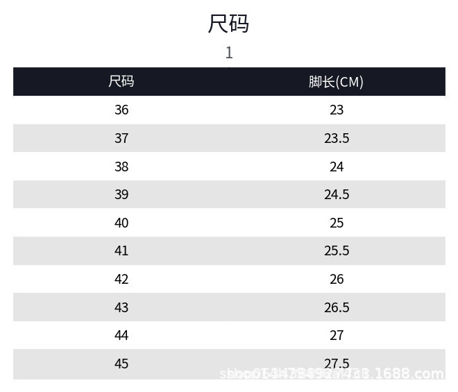Viewport: 458px width, 392px height.
Task: Select size 41 row
Action: pos(229,250)
